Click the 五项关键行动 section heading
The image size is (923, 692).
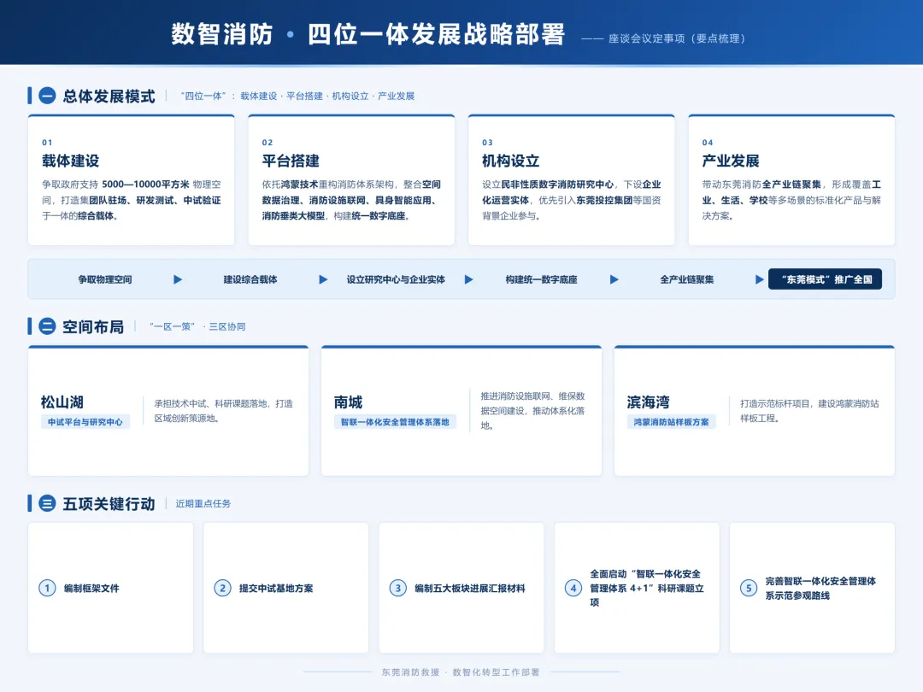(x=109, y=504)
